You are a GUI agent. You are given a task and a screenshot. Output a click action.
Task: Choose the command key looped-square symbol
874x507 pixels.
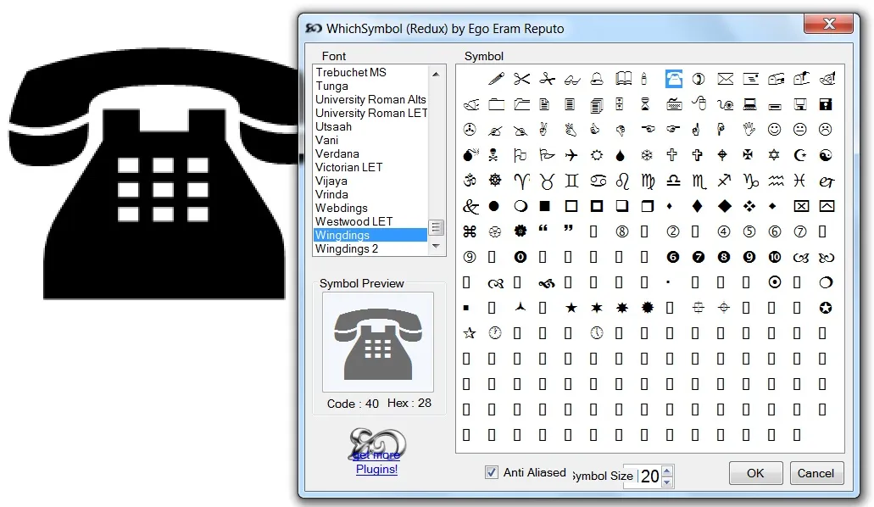(x=470, y=231)
